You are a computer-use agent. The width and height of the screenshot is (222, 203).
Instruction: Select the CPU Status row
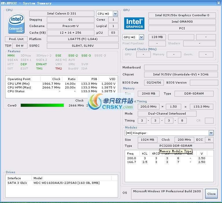[61, 91]
